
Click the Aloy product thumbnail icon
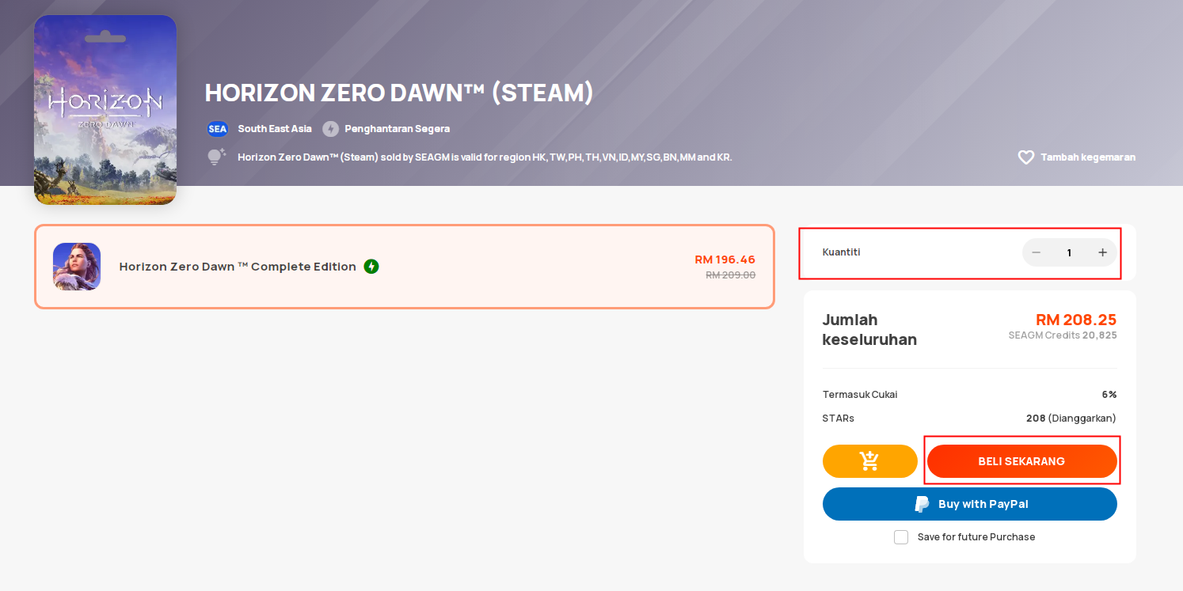click(x=77, y=267)
